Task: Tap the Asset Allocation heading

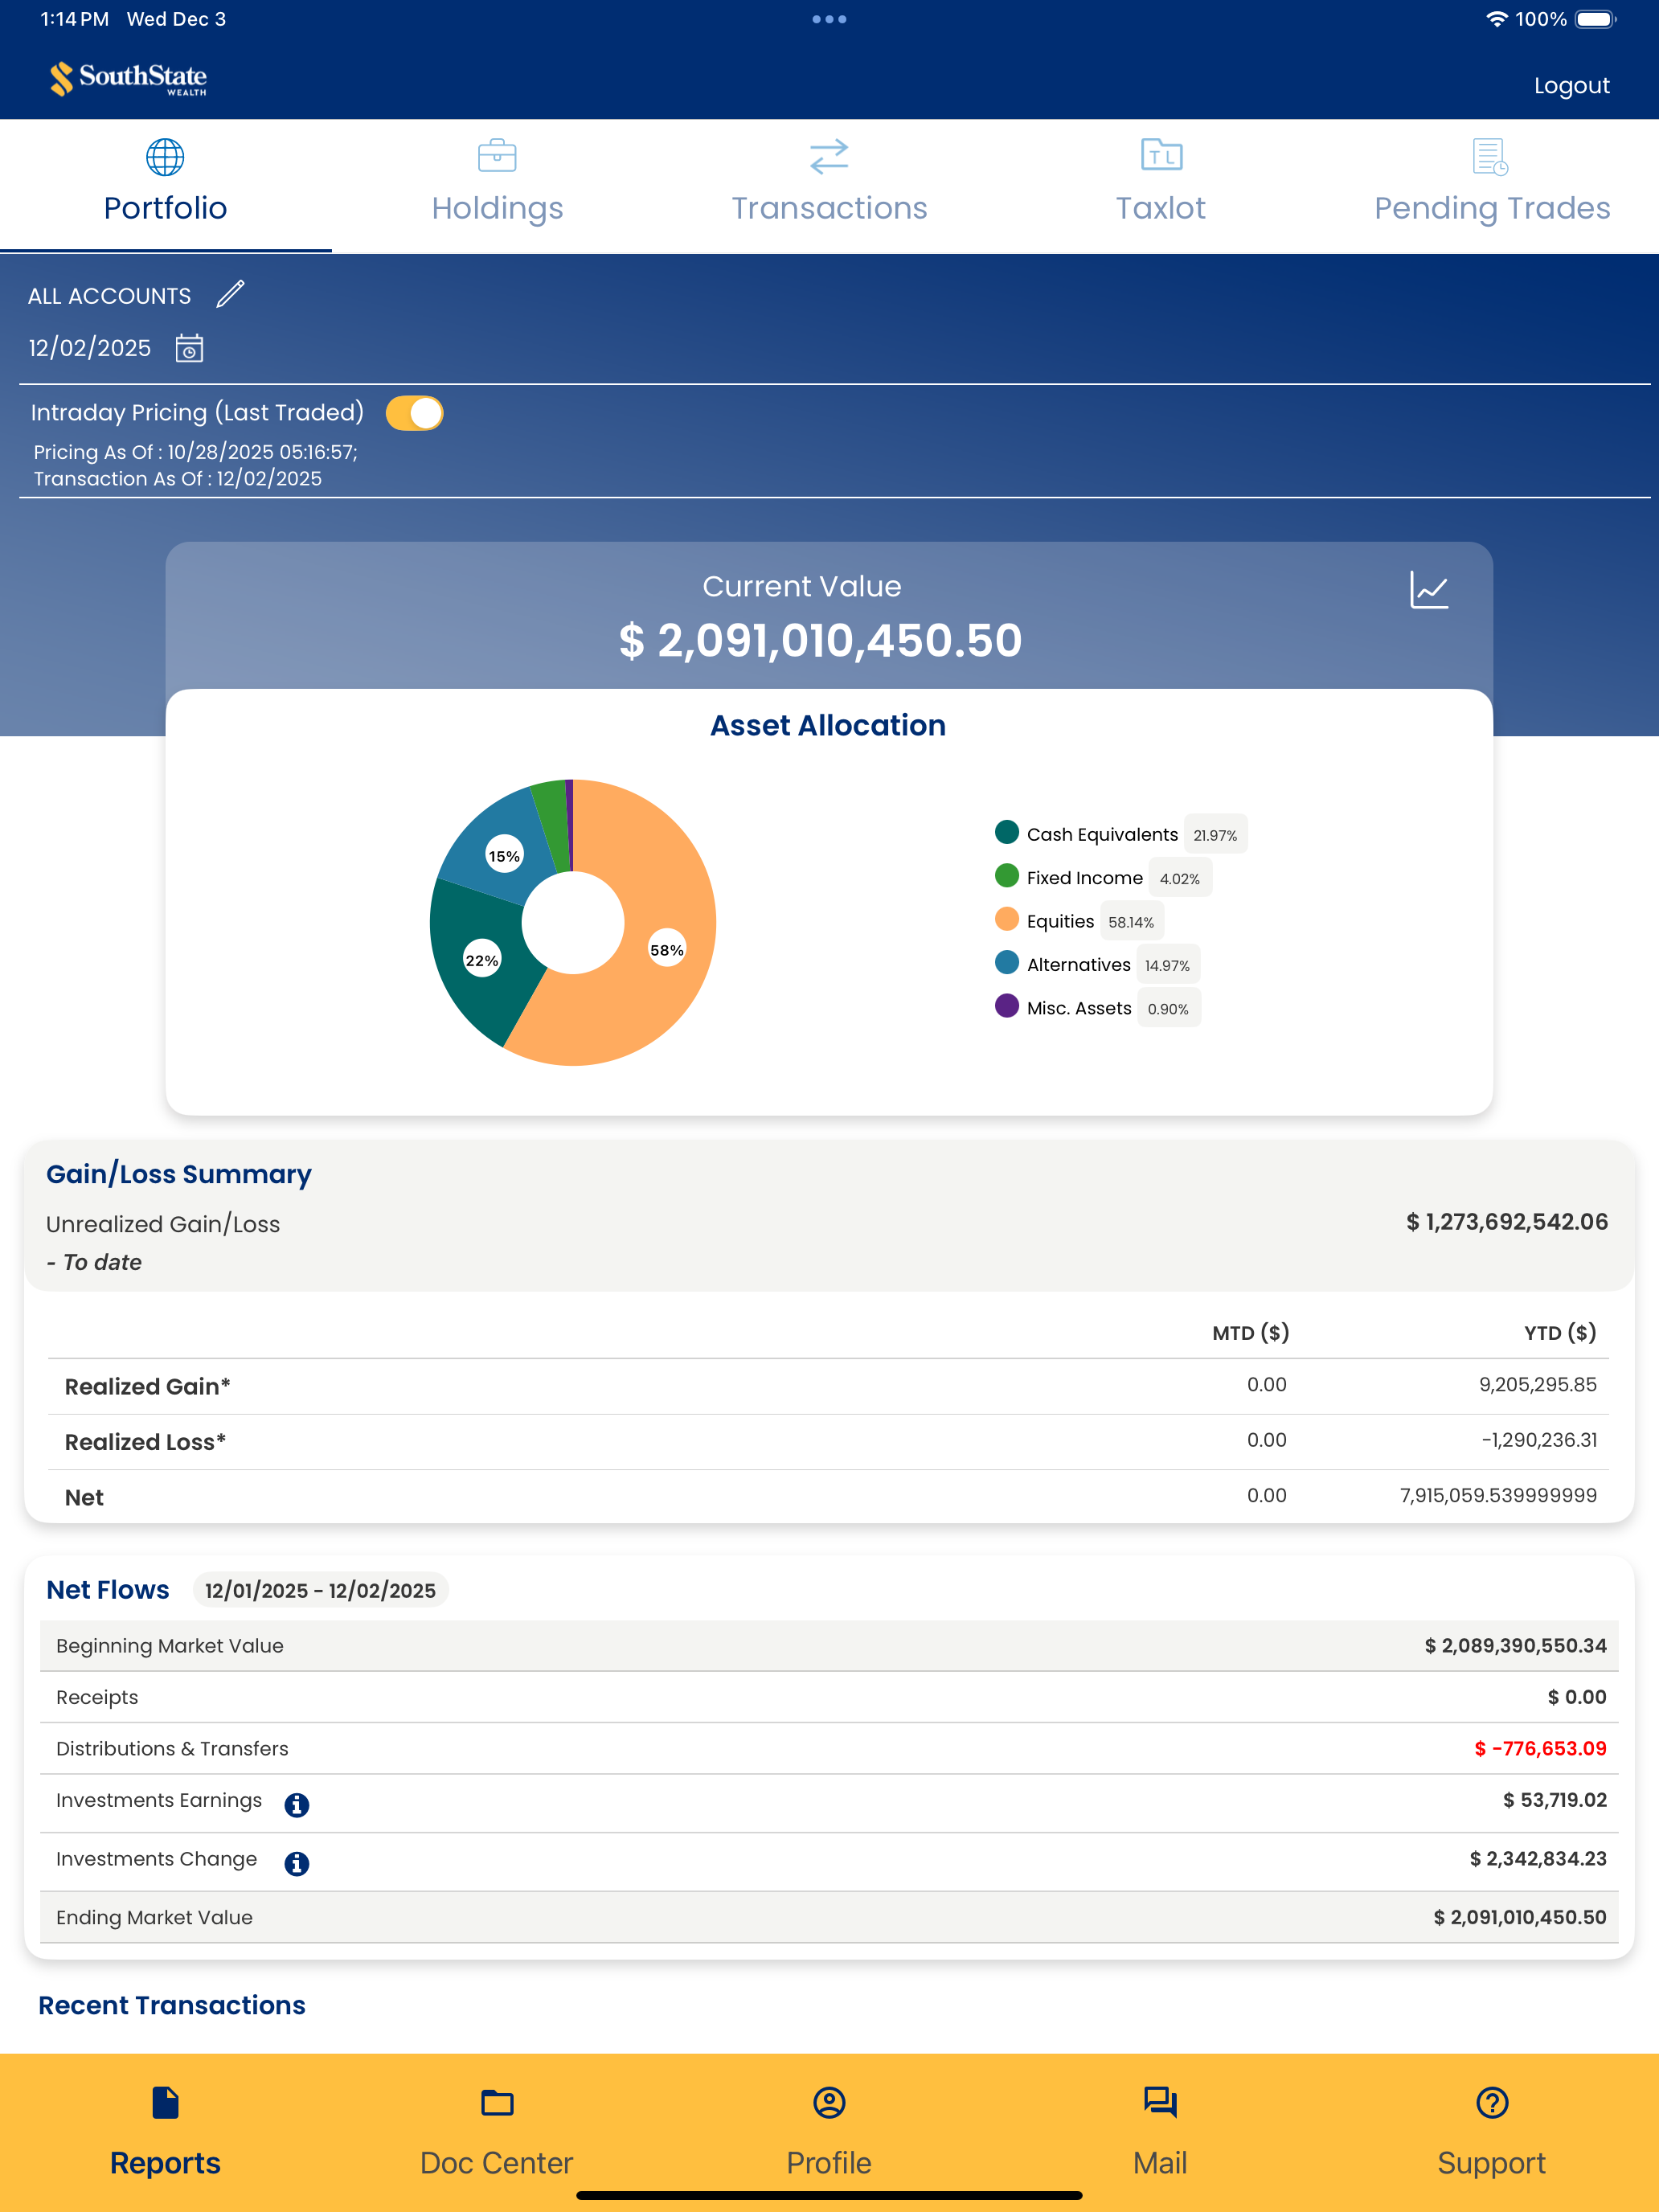Action: coord(828,726)
